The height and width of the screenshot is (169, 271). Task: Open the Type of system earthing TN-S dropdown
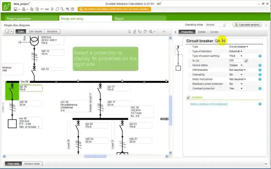click(x=236, y=56)
